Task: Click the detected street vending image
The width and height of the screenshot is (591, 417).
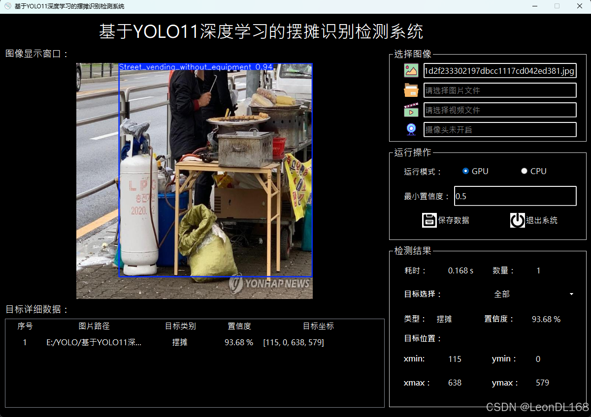Action: (195, 181)
